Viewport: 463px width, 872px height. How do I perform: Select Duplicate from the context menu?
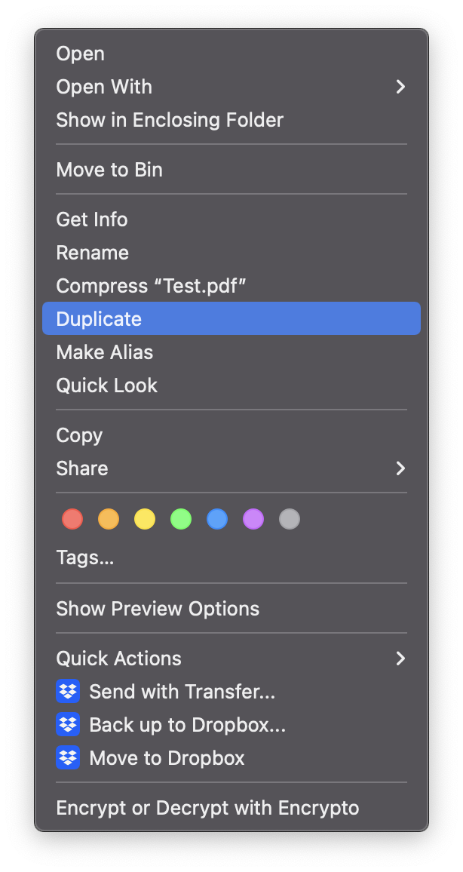point(99,318)
